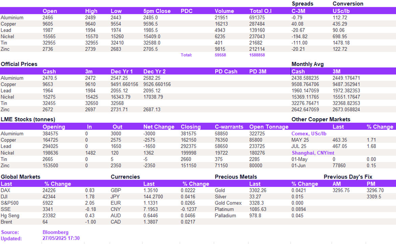Select Copper Dec Yr 1 value 9491.660156
396x244 pixels.
(x=124, y=85)
